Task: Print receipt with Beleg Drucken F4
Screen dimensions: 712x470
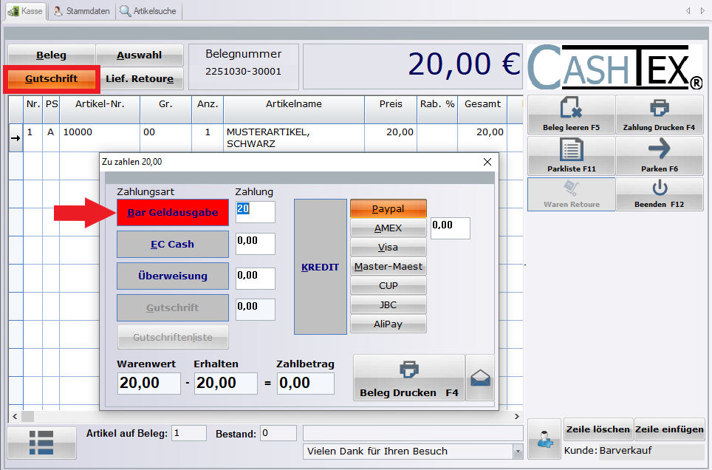Action: [408, 378]
